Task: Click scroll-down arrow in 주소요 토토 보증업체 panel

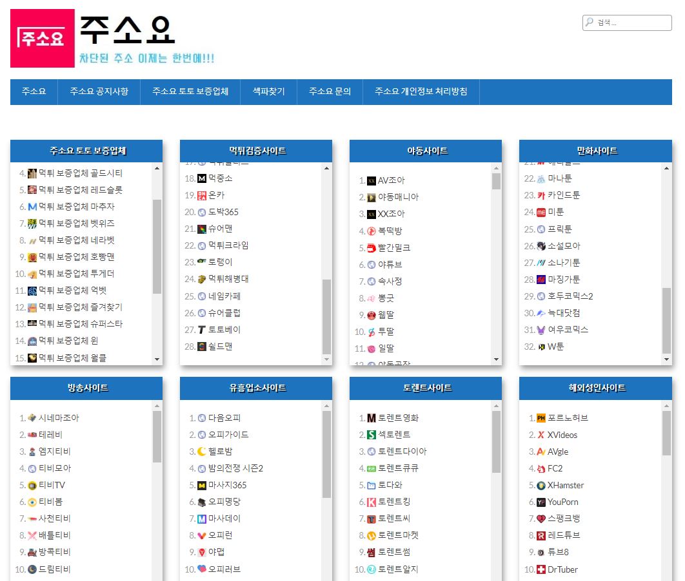Action: pos(157,359)
